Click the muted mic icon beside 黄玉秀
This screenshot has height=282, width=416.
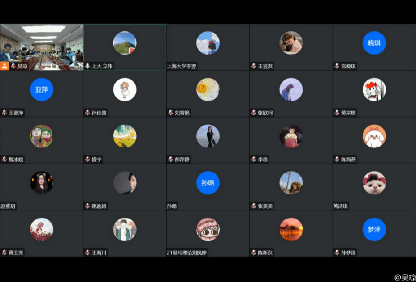4,253
